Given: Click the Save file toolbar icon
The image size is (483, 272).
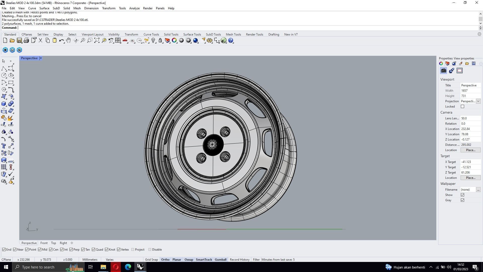Looking at the screenshot, I should tap(19, 41).
